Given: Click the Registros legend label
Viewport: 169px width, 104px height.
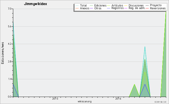Looking at the screenshot, I should click(117, 8).
